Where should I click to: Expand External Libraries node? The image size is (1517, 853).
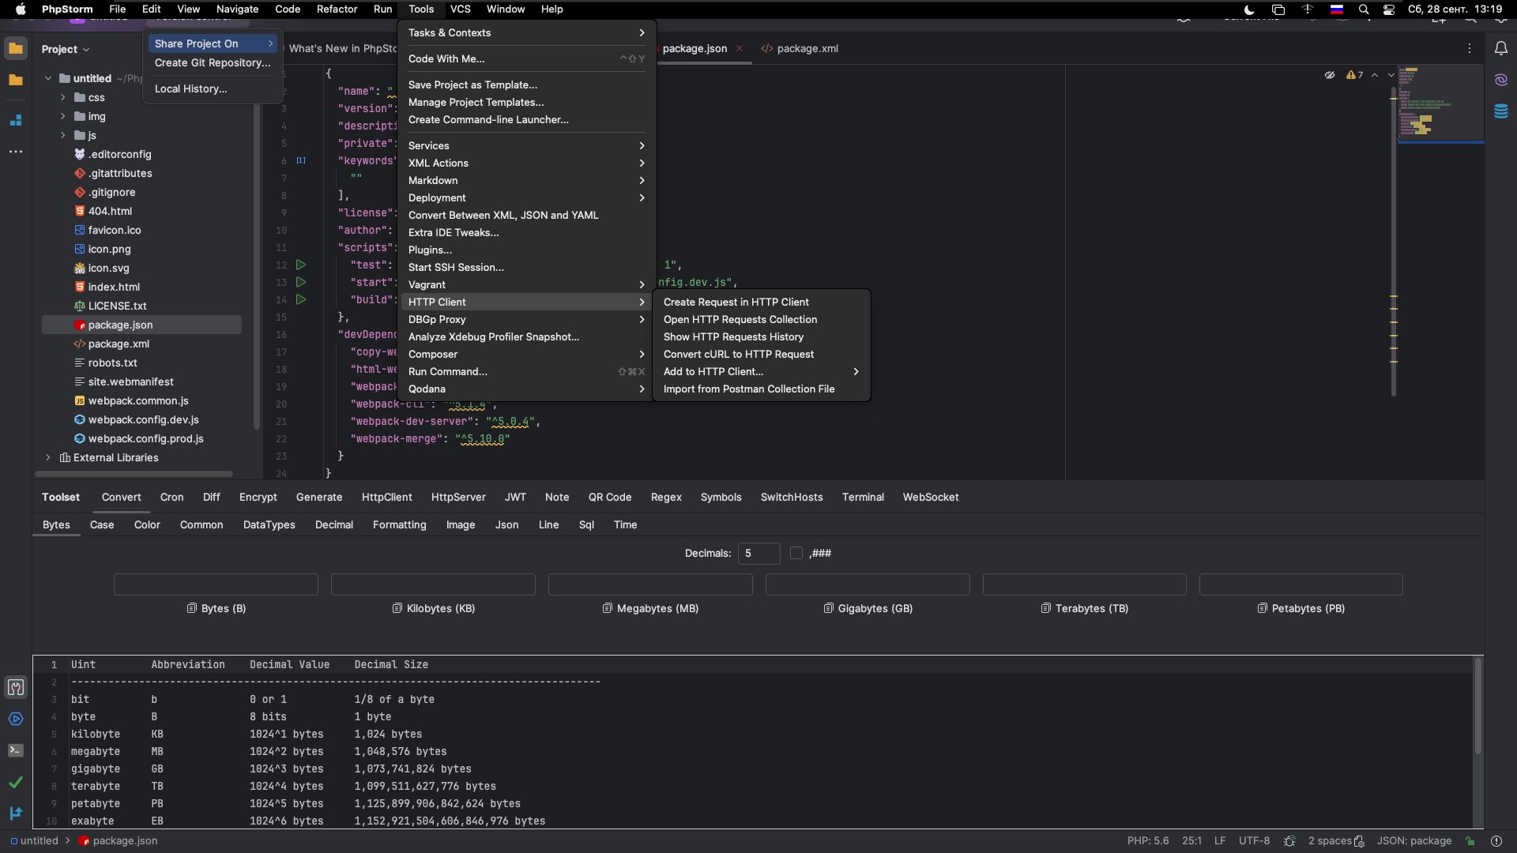click(x=48, y=457)
